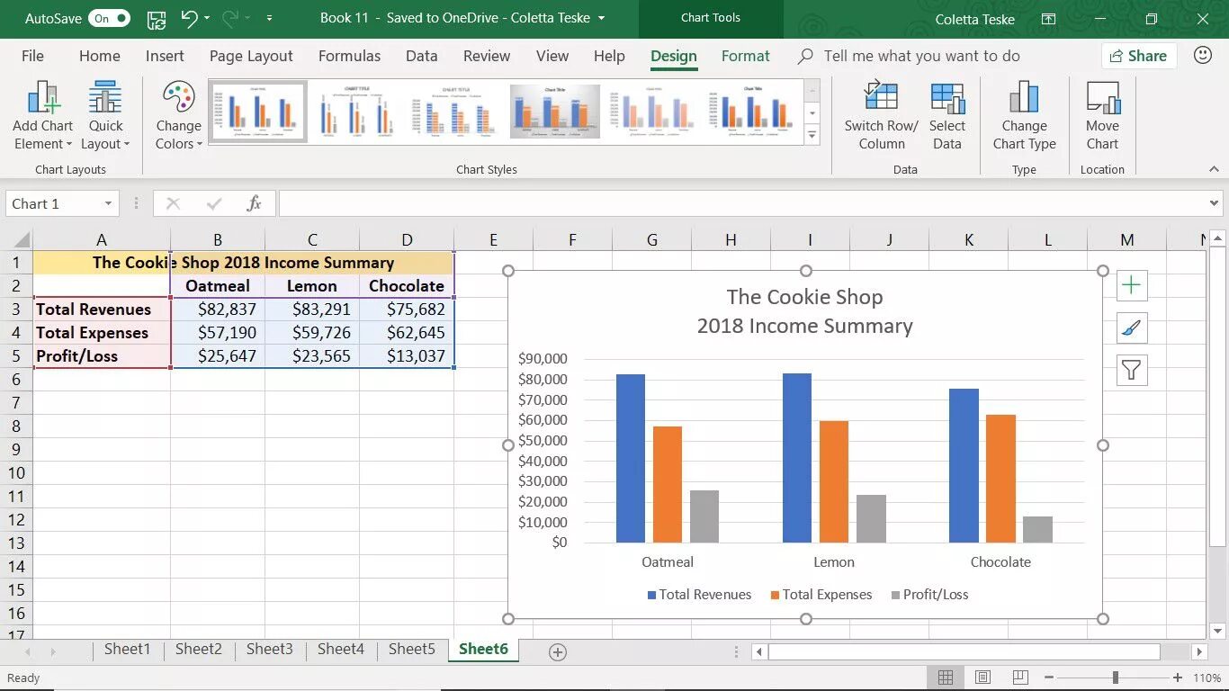The width and height of the screenshot is (1229, 691).
Task: Expand the formula bar
Action: pos(1214,204)
